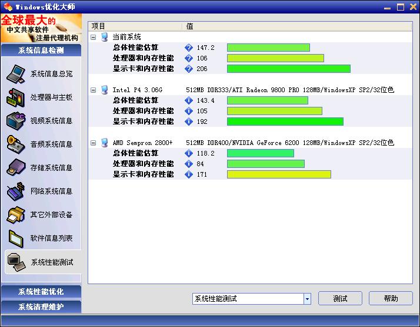Open 处理器与主板 menu label
Viewport: 420px width, 327px height.
51,97
